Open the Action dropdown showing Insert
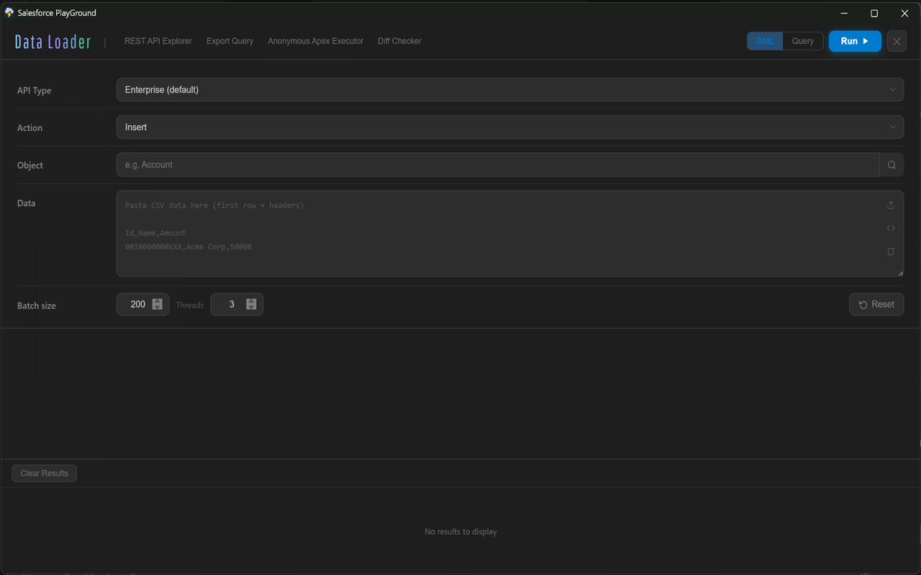Screen dimensions: 921x575 pyautogui.click(x=510, y=127)
